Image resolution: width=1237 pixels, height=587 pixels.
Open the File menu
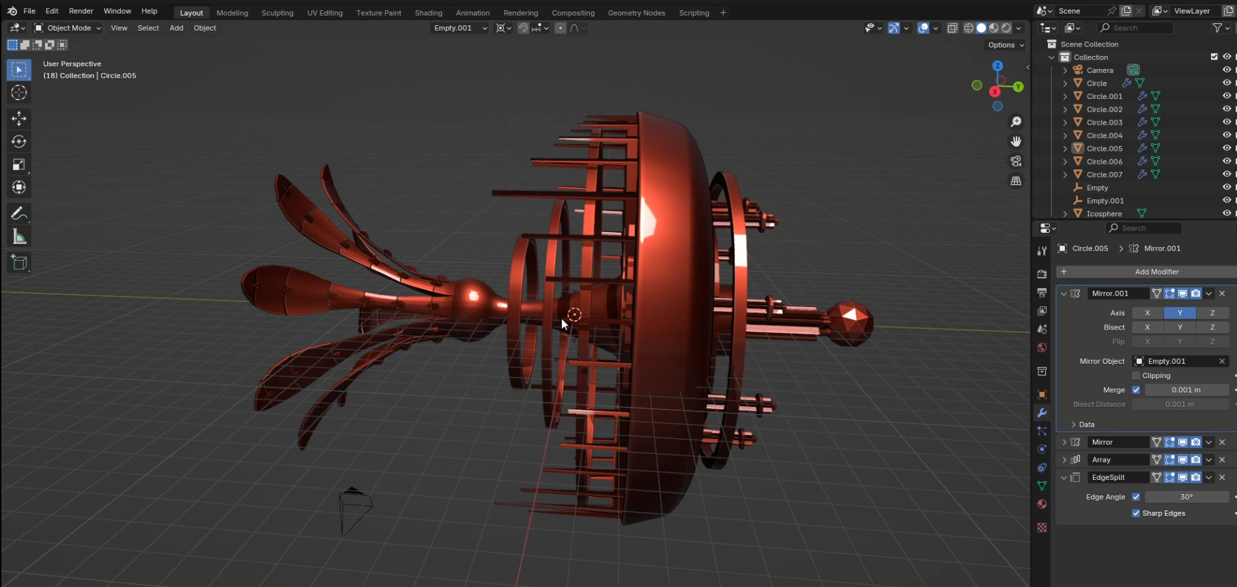(29, 11)
